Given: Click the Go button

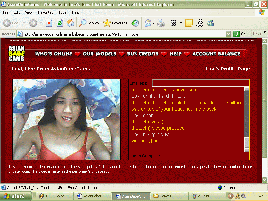Looking at the screenshot, I should (x=240, y=34).
